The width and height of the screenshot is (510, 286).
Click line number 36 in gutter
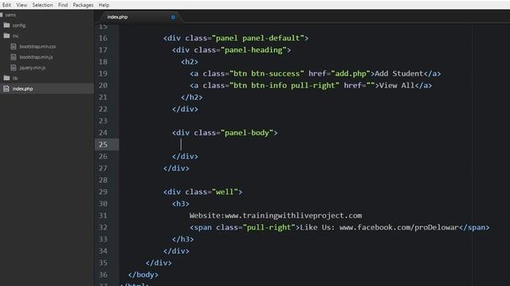pyautogui.click(x=103, y=275)
